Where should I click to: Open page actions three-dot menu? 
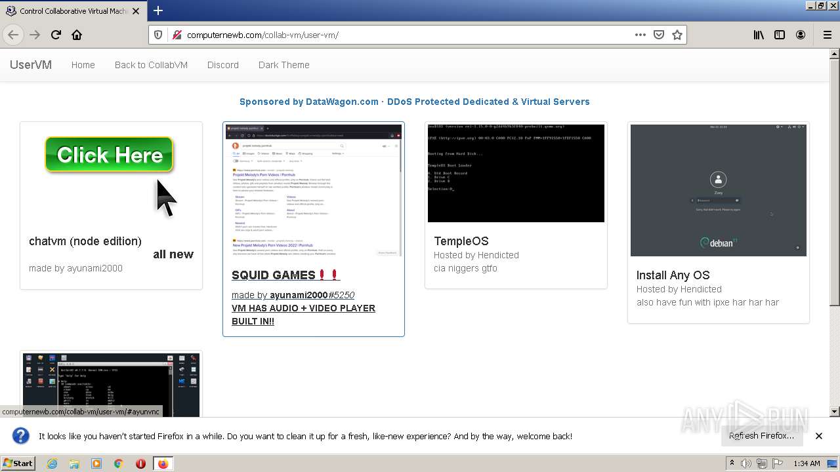[640, 35]
